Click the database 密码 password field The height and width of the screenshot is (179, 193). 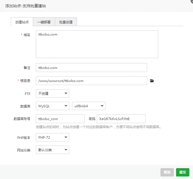click(x=121, y=119)
